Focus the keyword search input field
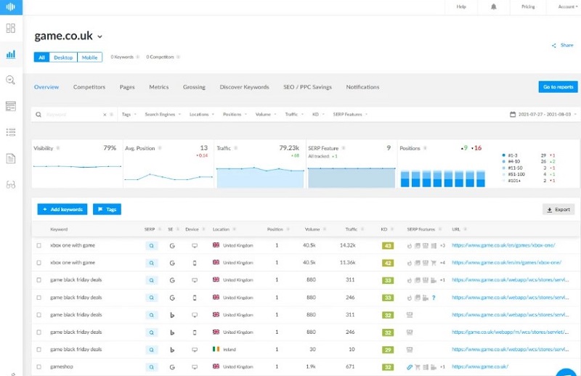This screenshot has width=581, height=376. click(x=73, y=115)
